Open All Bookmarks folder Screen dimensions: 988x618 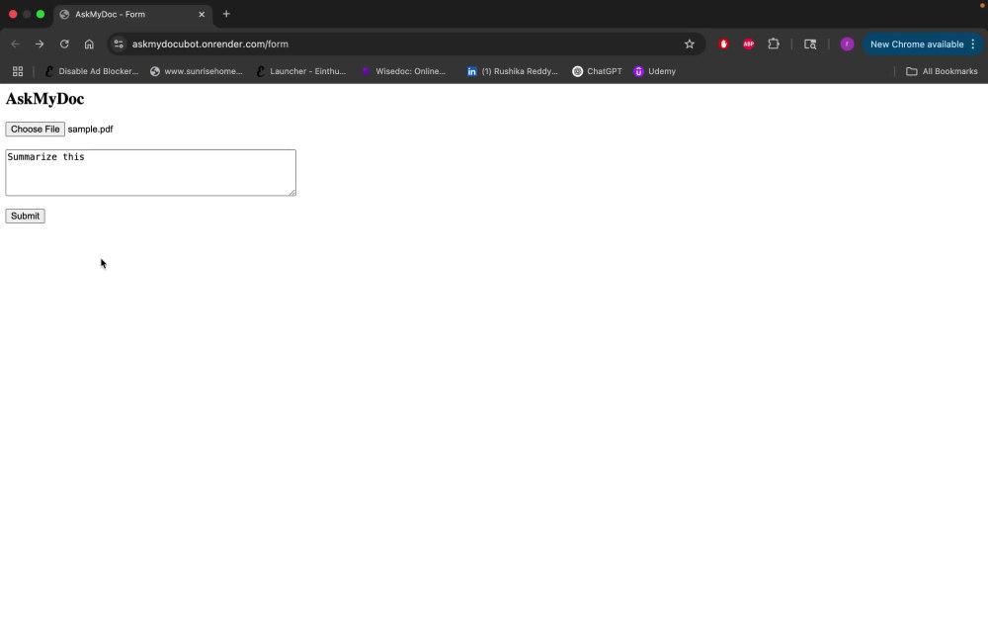(x=942, y=71)
